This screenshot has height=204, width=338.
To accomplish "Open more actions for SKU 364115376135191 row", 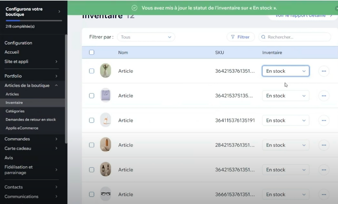I will click(x=324, y=120).
